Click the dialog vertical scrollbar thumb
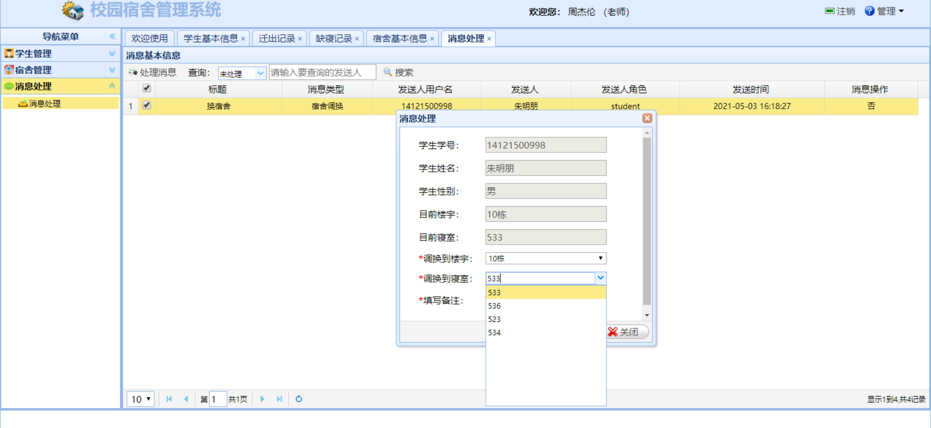This screenshot has height=428, width=931. tap(647, 221)
